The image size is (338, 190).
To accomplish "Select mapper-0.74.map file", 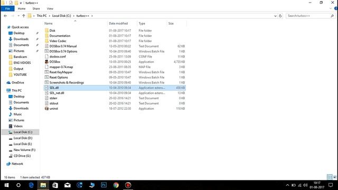I will pyautogui.click(x=61, y=67).
